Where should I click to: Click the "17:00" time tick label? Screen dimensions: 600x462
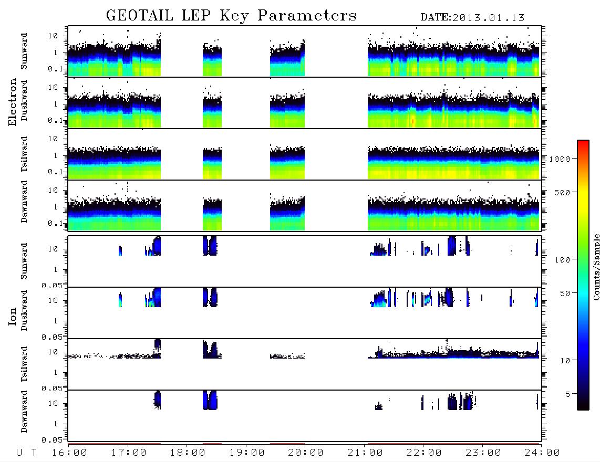click(x=129, y=453)
